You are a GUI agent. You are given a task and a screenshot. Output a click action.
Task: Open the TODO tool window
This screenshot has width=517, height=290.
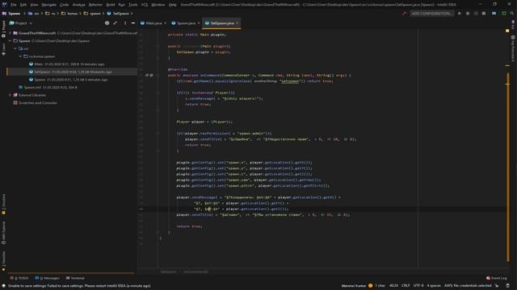click(x=19, y=278)
